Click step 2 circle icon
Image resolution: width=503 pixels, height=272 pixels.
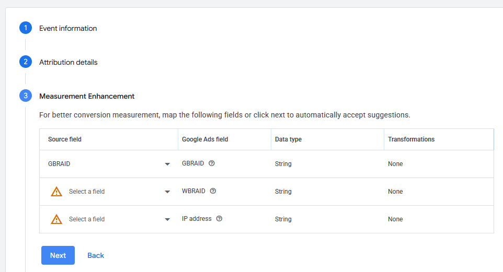26,62
